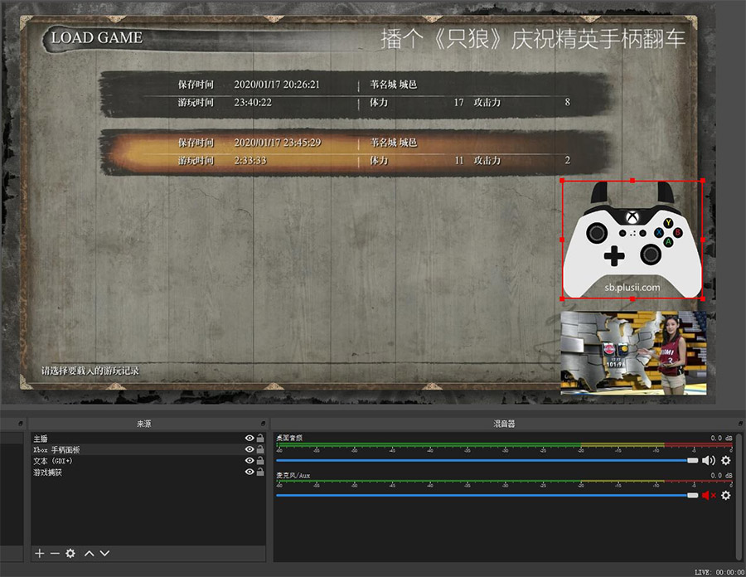Click the 混音器 panel header label
This screenshot has width=746, height=577.
(x=504, y=424)
